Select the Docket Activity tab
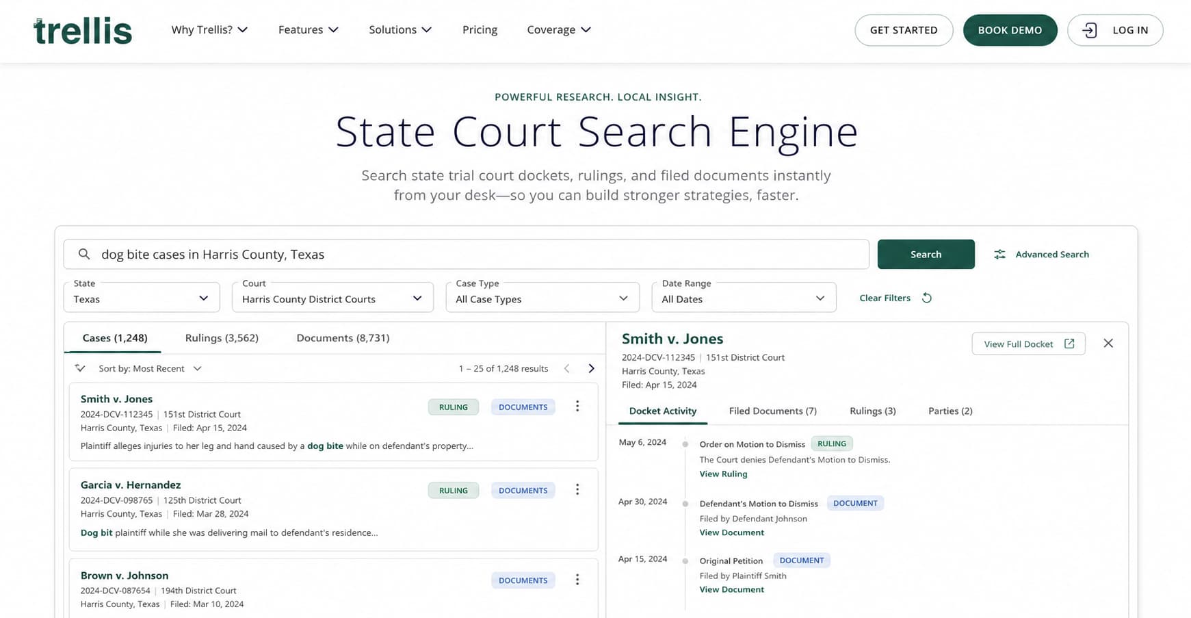Viewport: 1191px width, 618px height. 663,411
